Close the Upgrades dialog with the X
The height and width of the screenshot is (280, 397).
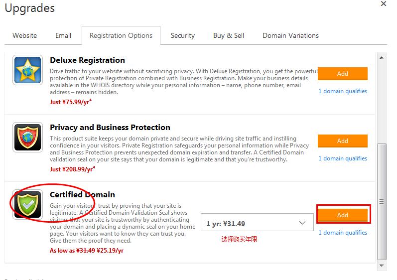pyautogui.click(x=384, y=3)
